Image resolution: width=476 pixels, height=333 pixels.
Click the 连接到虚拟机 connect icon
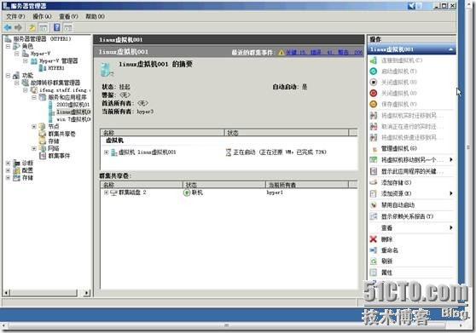pos(374,60)
